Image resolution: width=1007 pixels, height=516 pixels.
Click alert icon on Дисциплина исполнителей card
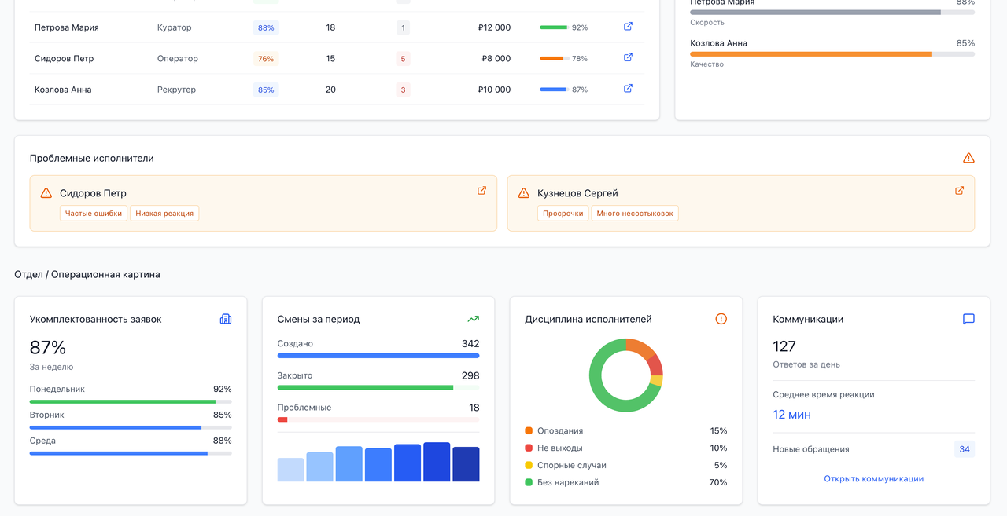point(720,319)
